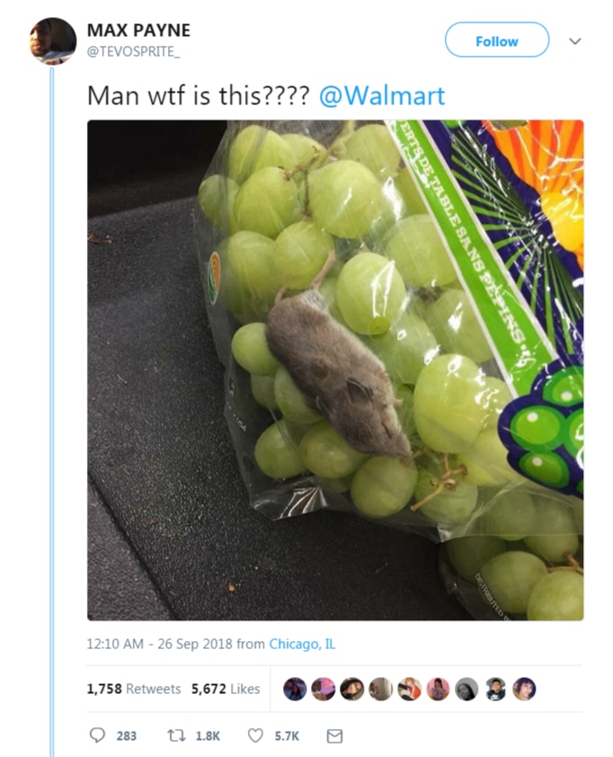Image resolution: width=613 pixels, height=757 pixels.
Task: Open the @Walmart mention link
Action: [x=382, y=95]
